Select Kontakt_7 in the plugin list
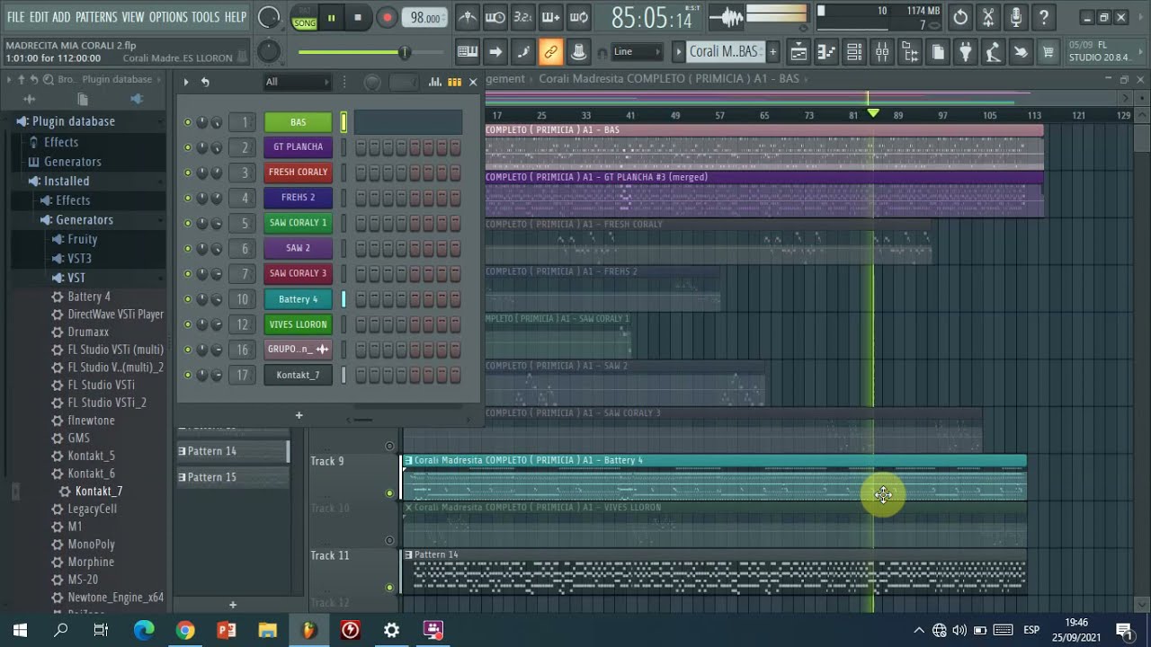 pos(98,492)
